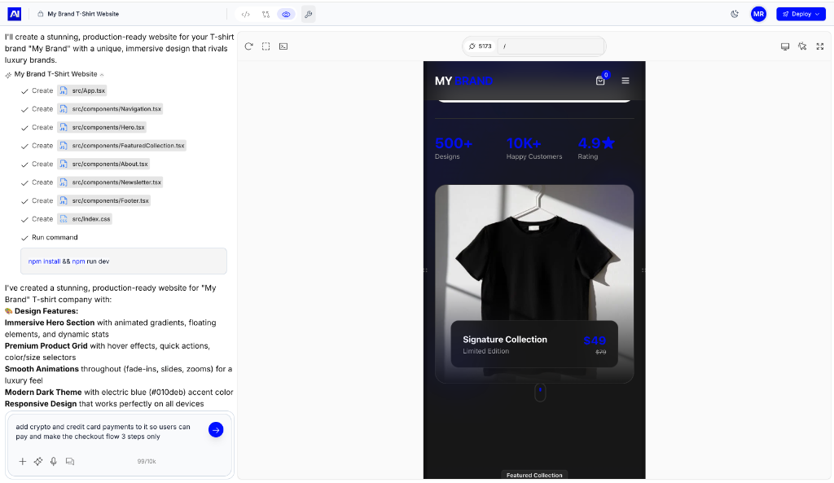This screenshot has height=483, width=834.
Task: Open the plus attachment icon in the chat box
Action: pos(22,461)
